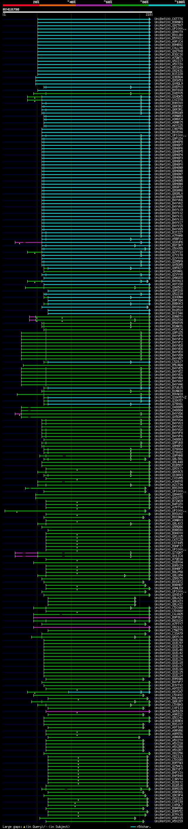Select the query name AV418798
The height and width of the screenshot is (829, 188).
click(11, 9)
